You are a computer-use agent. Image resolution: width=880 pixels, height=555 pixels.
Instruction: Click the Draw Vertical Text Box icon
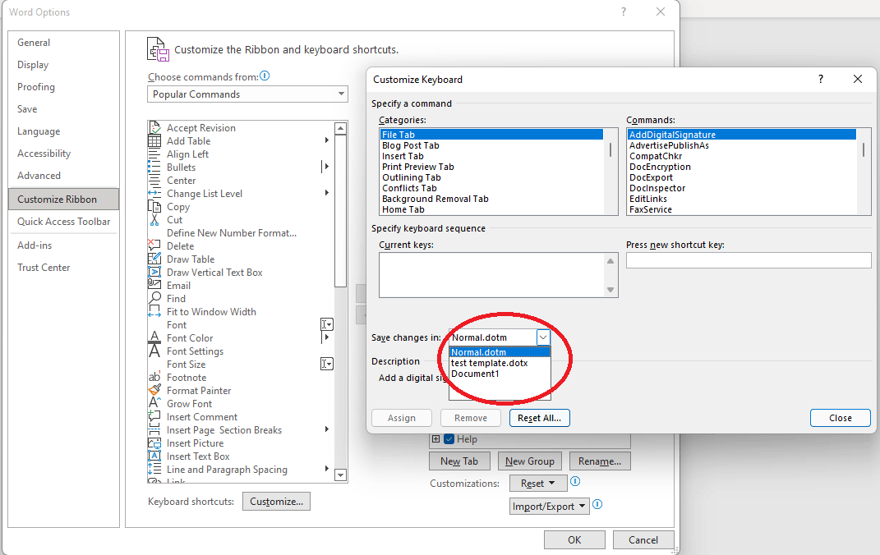point(154,272)
